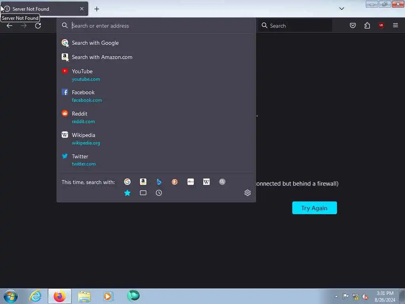Open Windows Explorer folder from taskbar
Viewport: 405px width, 304px height.
(84, 296)
